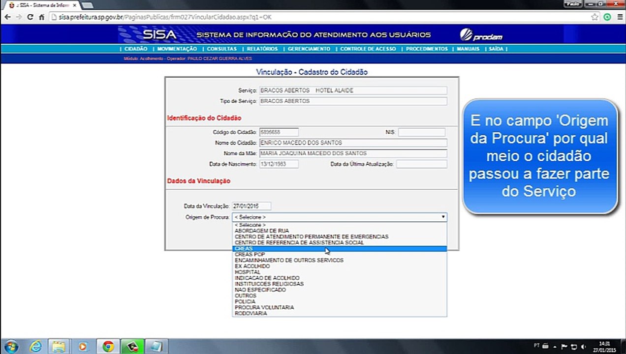This screenshot has width=626, height=354.
Task: Pick INDICACAO DE ACOLHIDO from the list
Action: coord(340,278)
